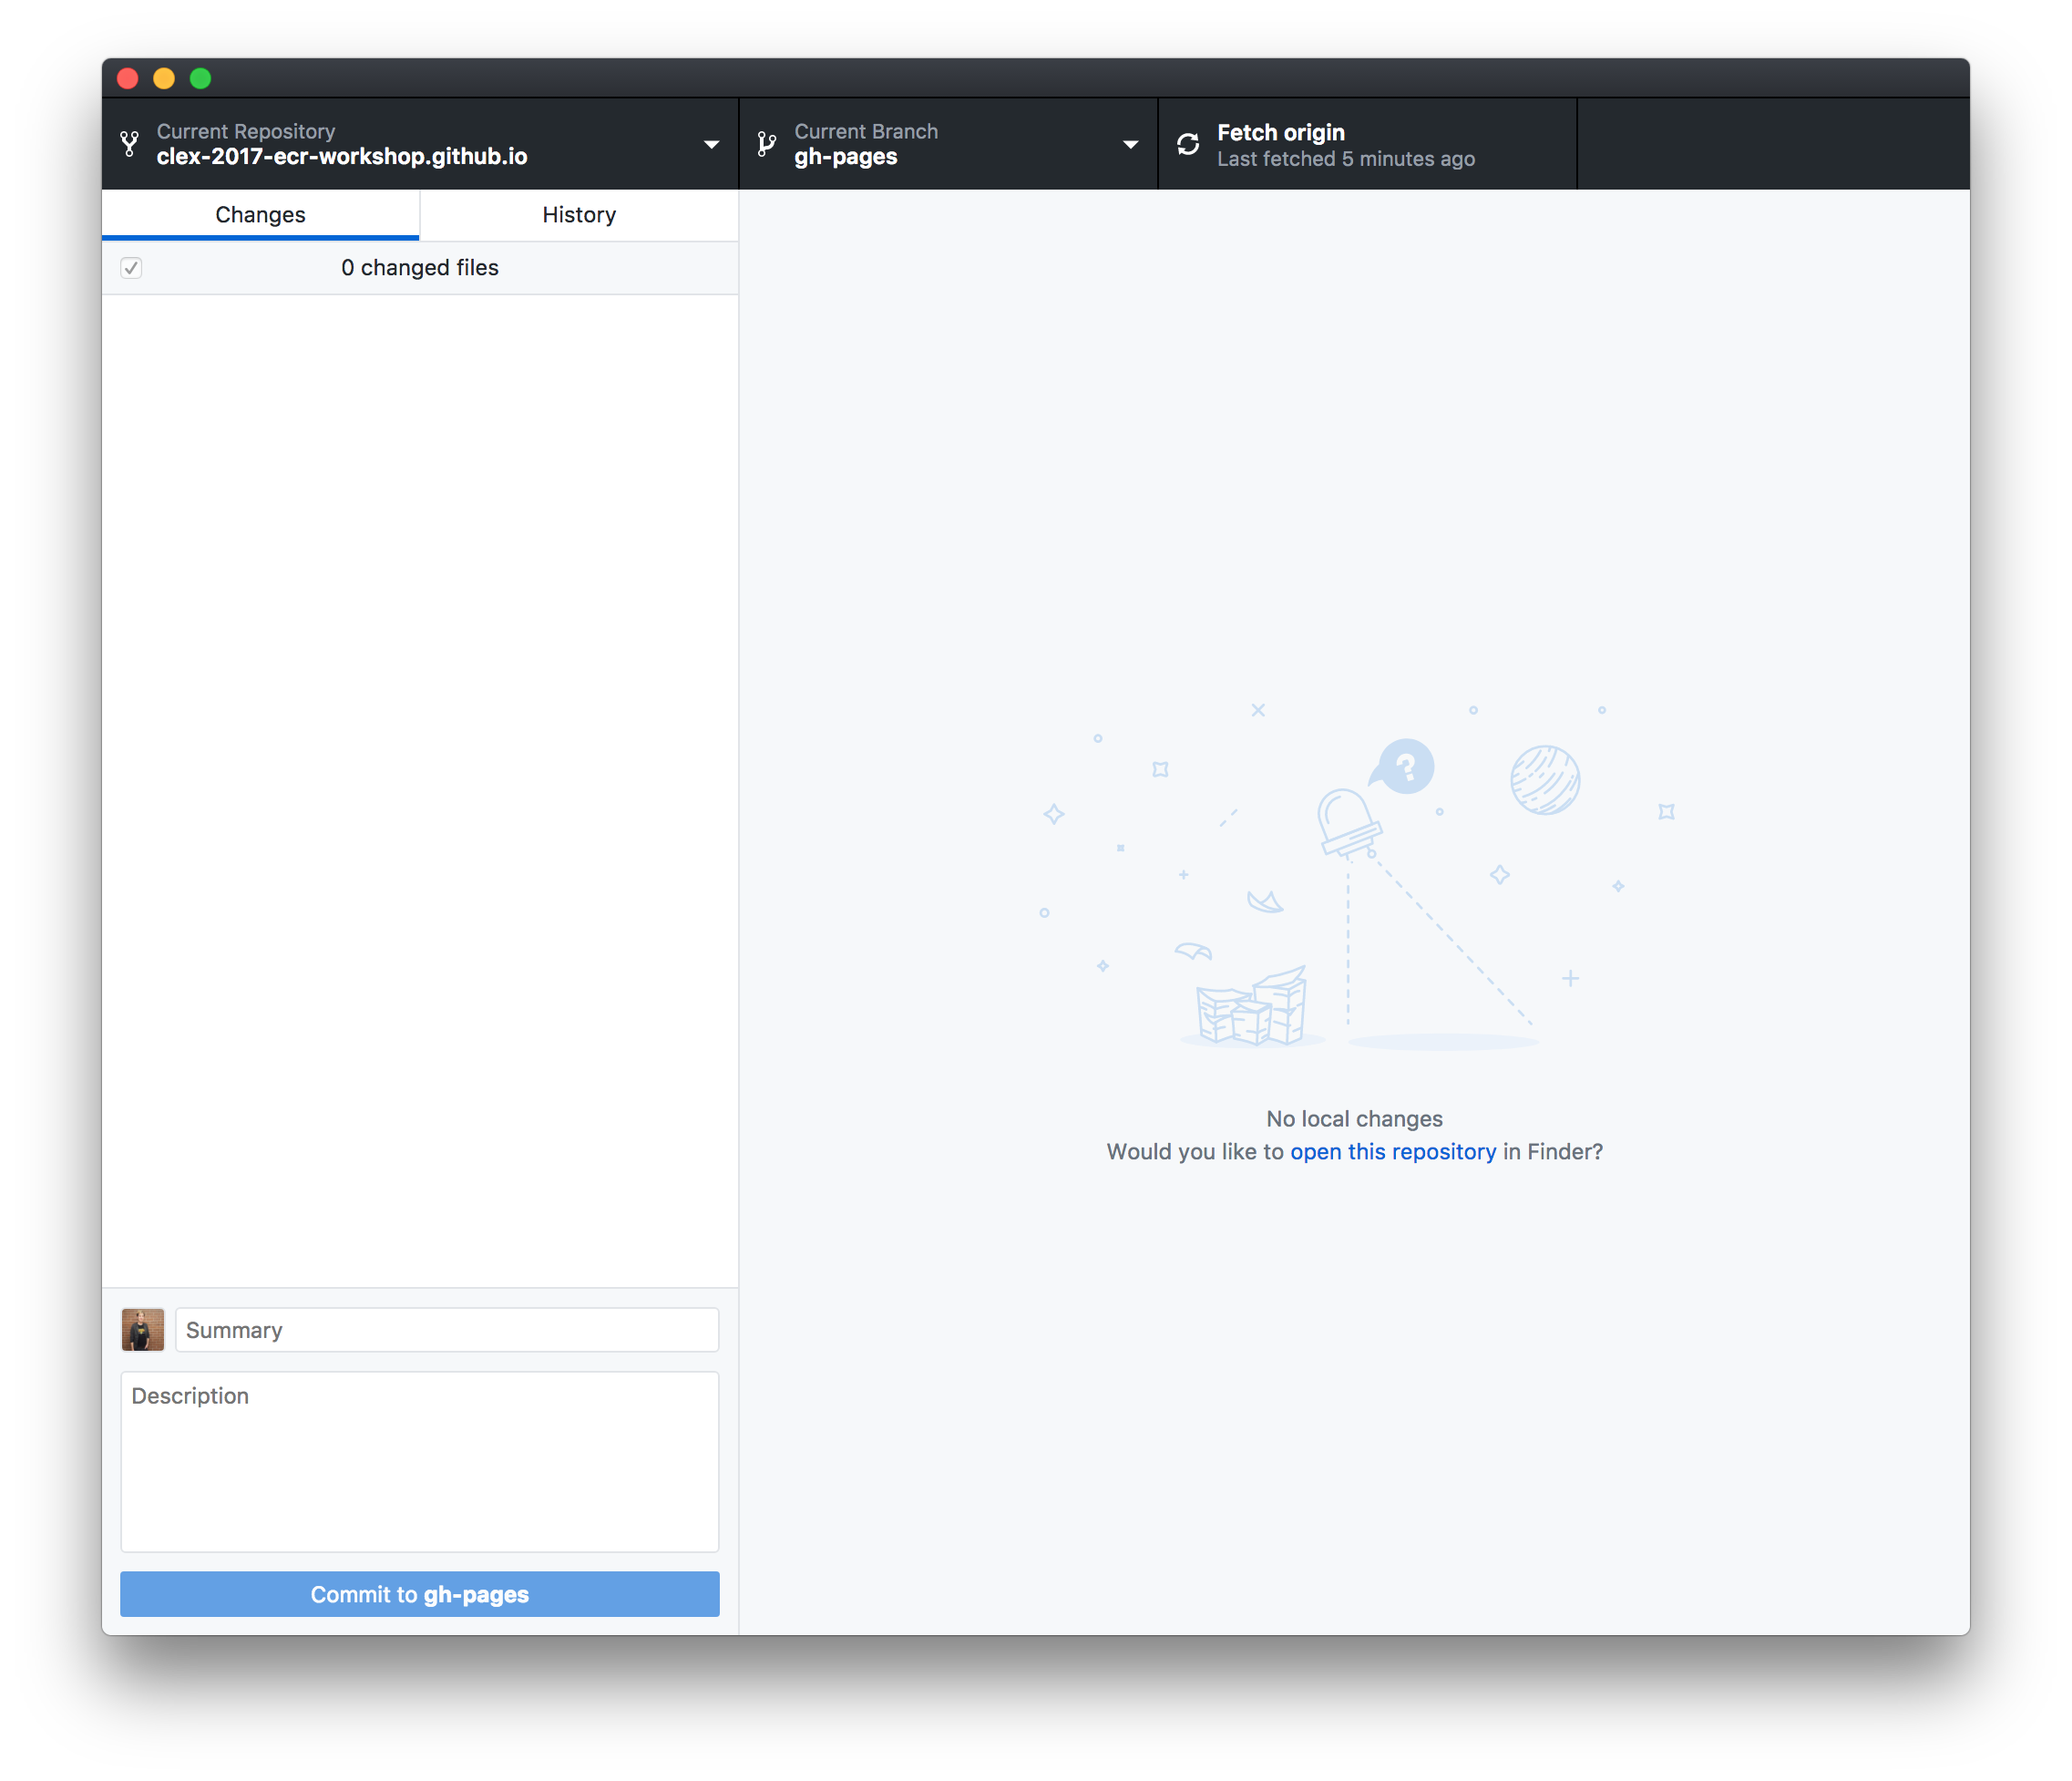The width and height of the screenshot is (2072, 1781).
Task: Click the red close window button
Action: (x=128, y=78)
